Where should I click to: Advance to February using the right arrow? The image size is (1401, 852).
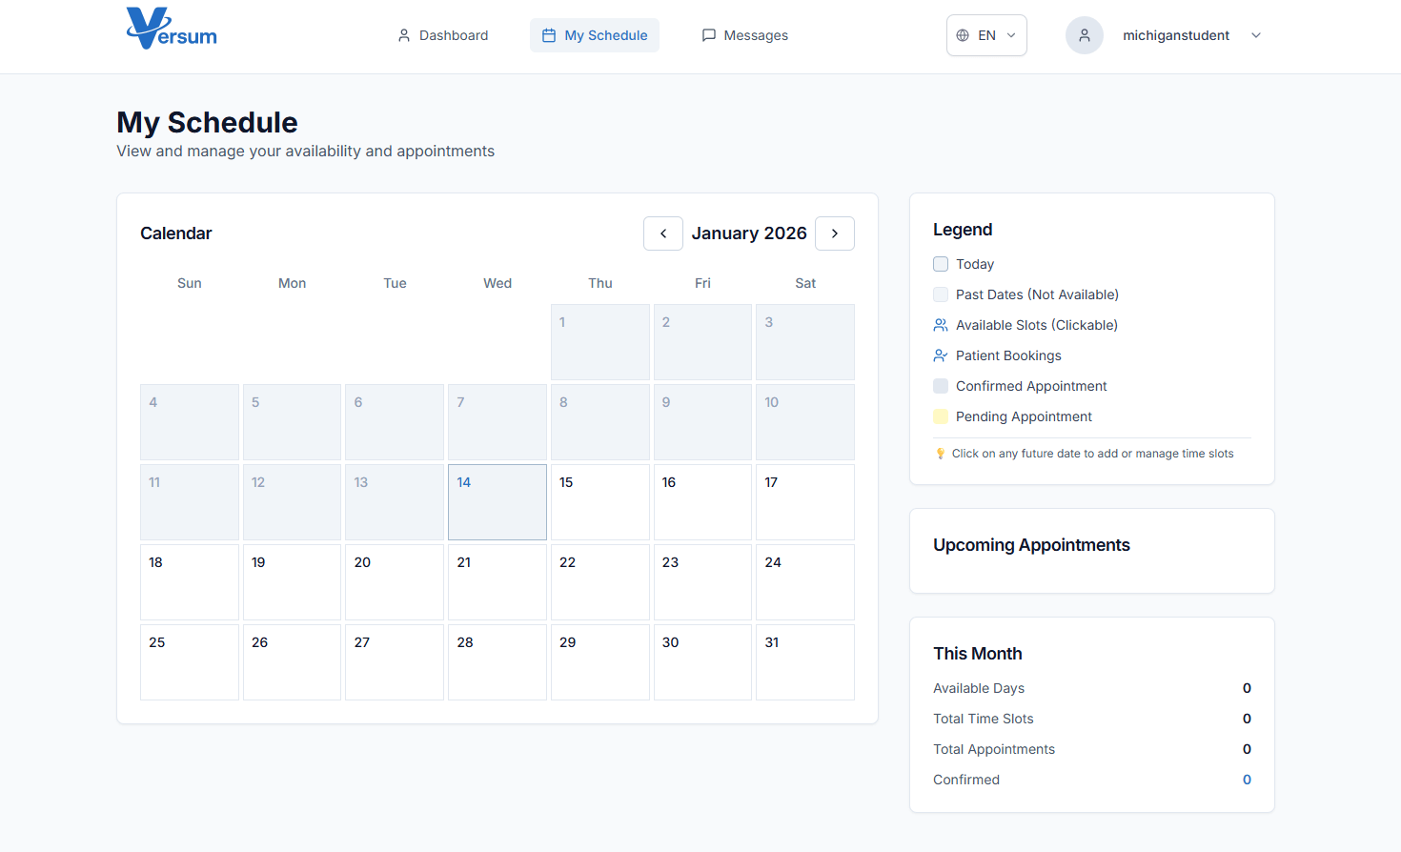pos(835,233)
